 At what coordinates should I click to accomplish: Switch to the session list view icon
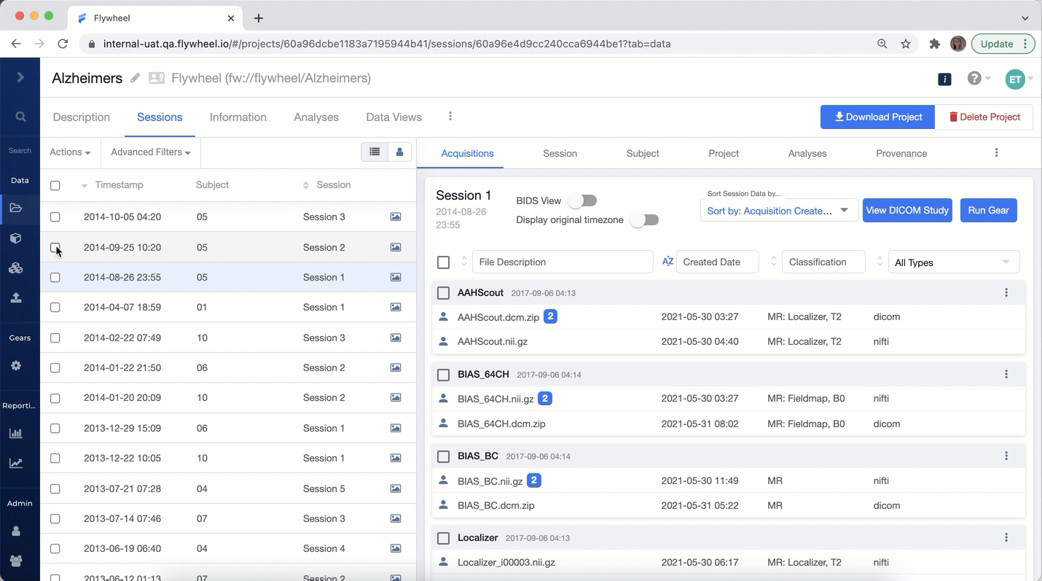pyautogui.click(x=375, y=152)
